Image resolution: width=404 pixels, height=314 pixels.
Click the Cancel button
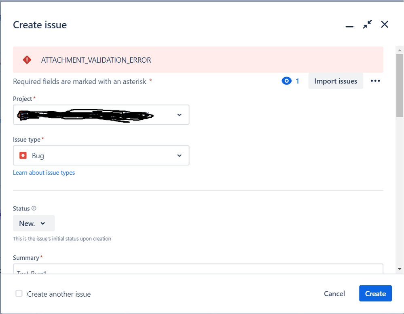[334, 293]
